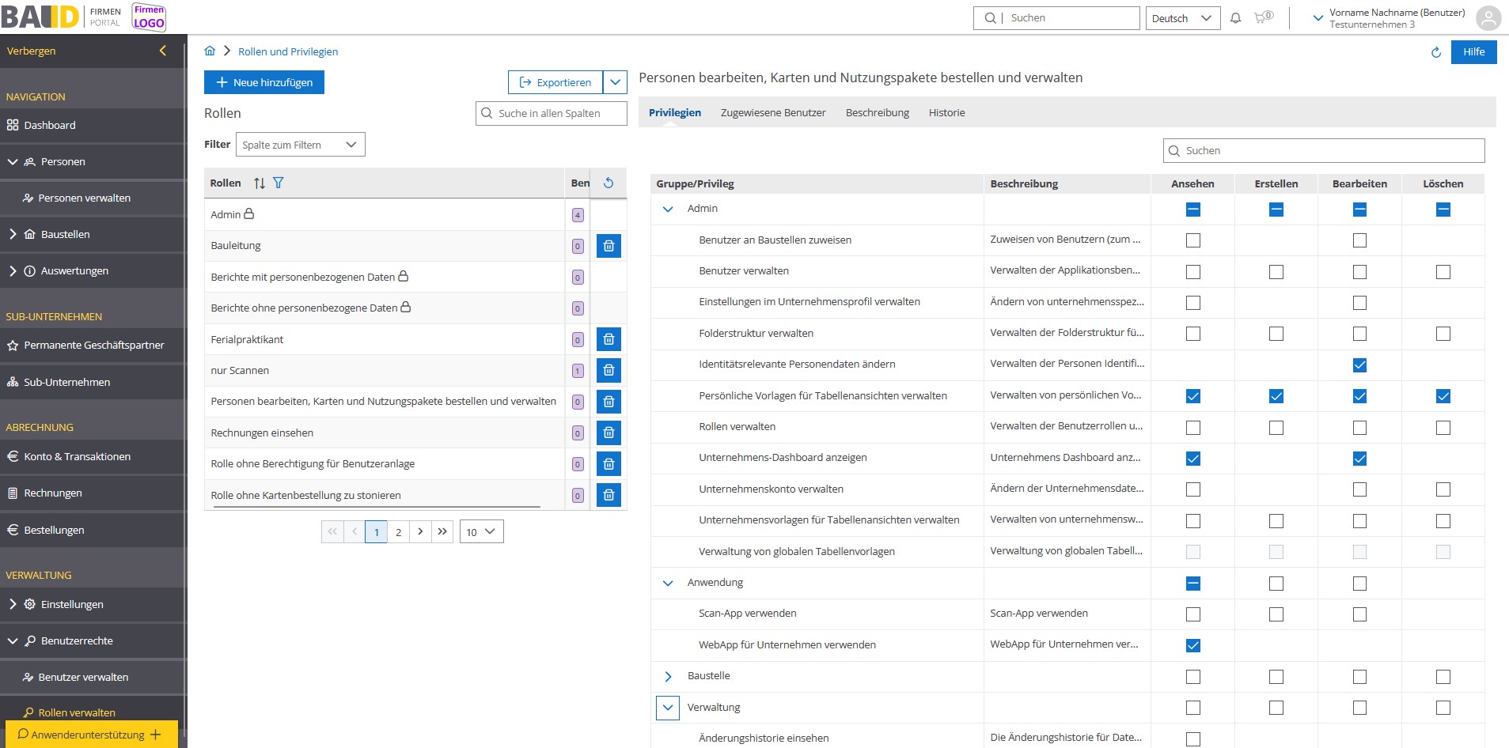Click the notification bell icon
The height and width of the screenshot is (748, 1509).
pos(1235,18)
